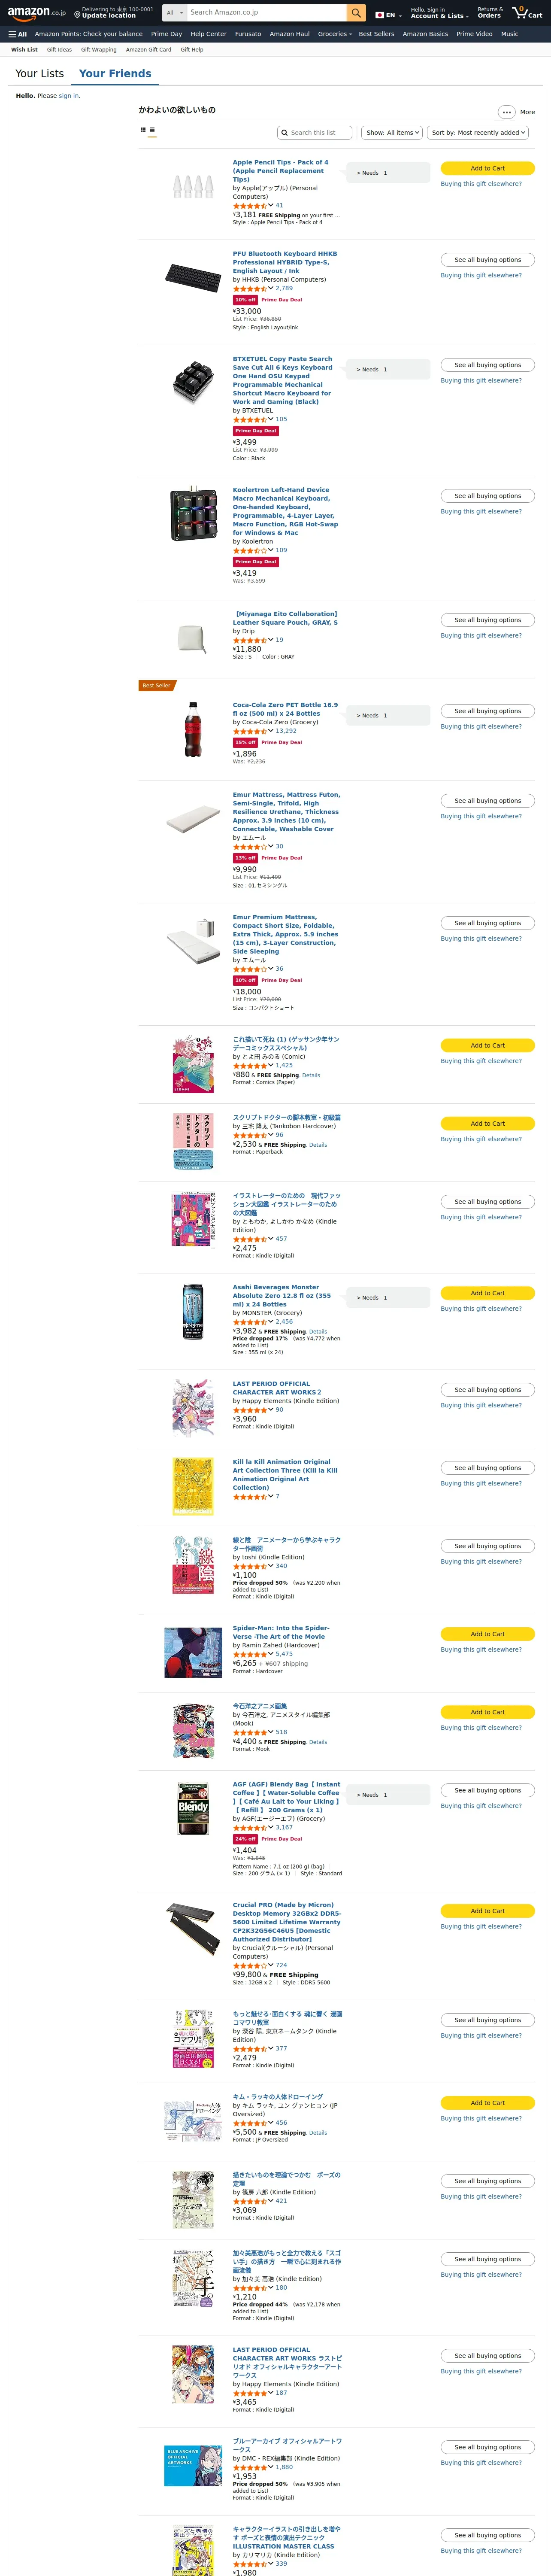The image size is (551, 2576).
Task: Click the orange search magnifier button
Action: [x=356, y=13]
